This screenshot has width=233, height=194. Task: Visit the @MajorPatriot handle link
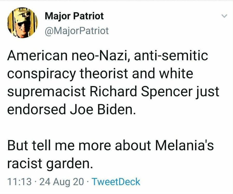tap(77, 31)
